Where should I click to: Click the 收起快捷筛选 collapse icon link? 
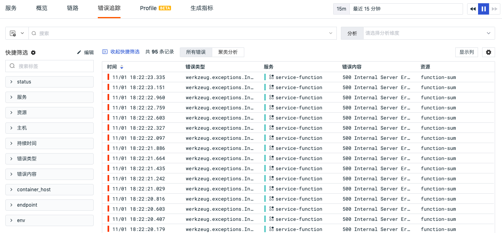coord(121,52)
